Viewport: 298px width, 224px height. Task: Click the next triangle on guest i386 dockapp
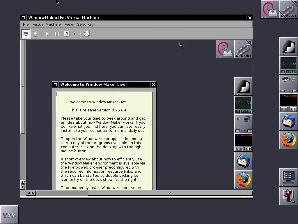pos(250,148)
